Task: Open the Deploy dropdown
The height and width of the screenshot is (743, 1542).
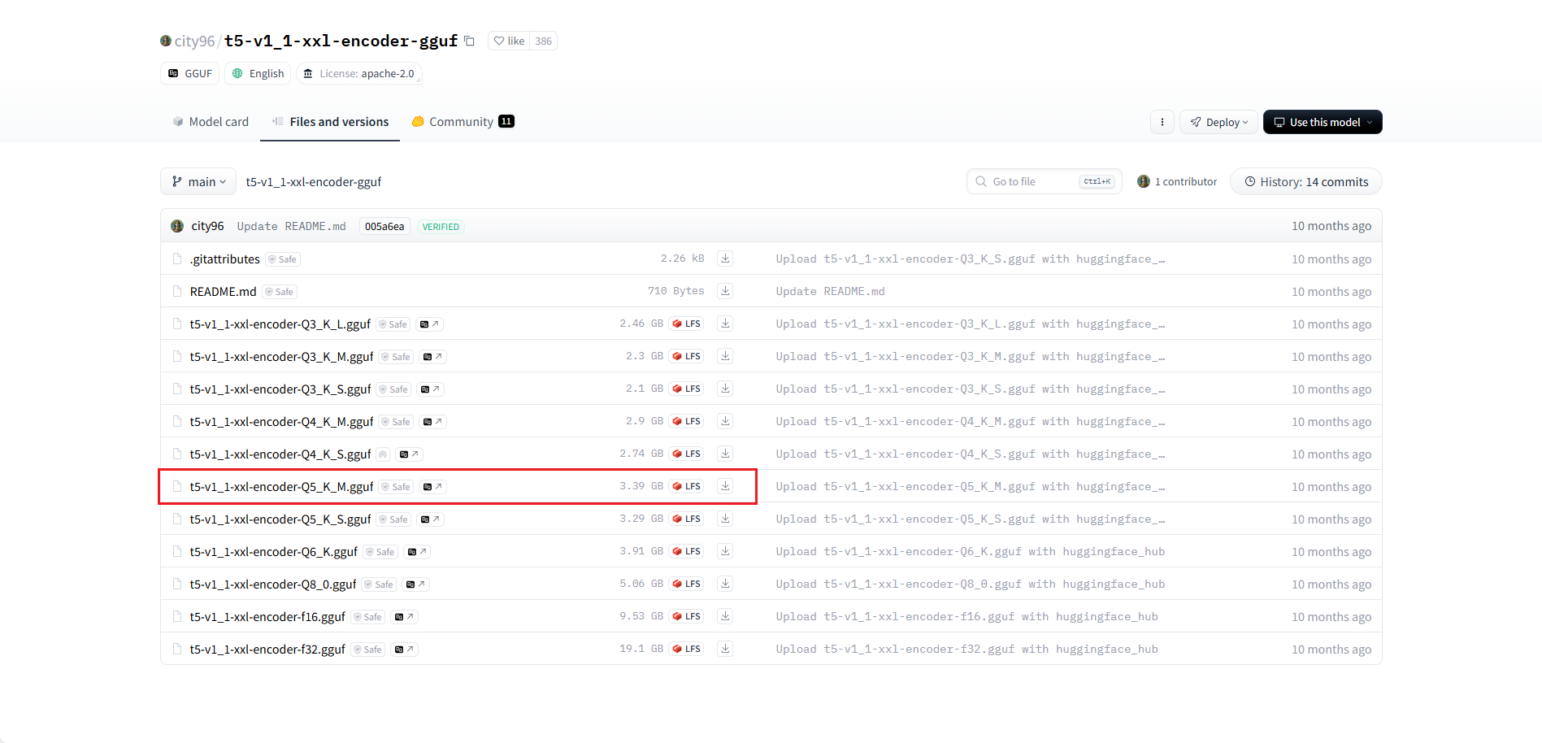Action: (1218, 122)
